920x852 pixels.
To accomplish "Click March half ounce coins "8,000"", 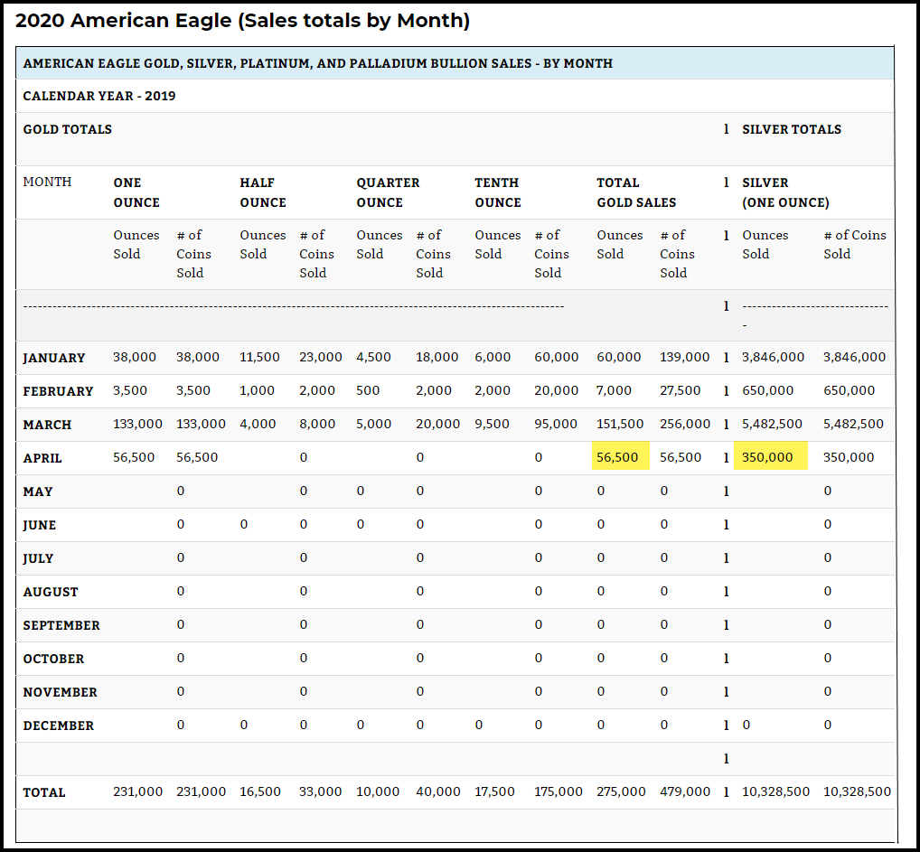I will click(x=317, y=424).
